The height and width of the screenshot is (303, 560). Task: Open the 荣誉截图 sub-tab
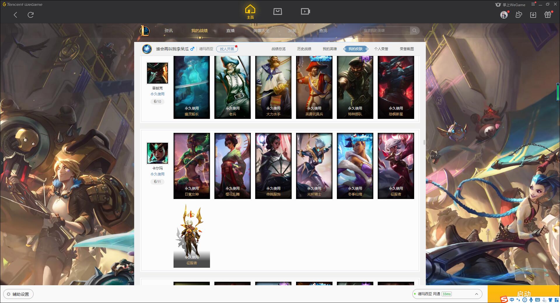coord(407,49)
